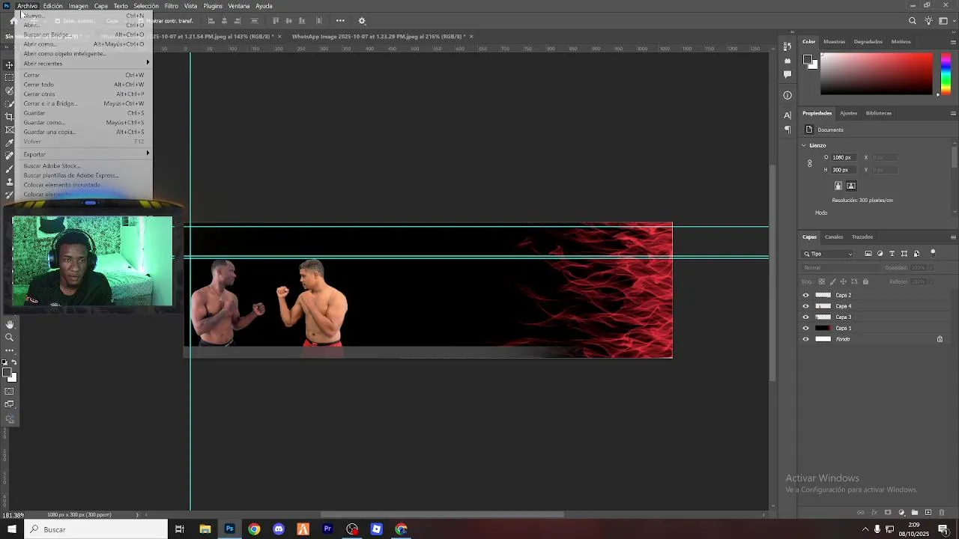The height and width of the screenshot is (539, 959).
Task: Select the Brush tool
Action: 10,168
